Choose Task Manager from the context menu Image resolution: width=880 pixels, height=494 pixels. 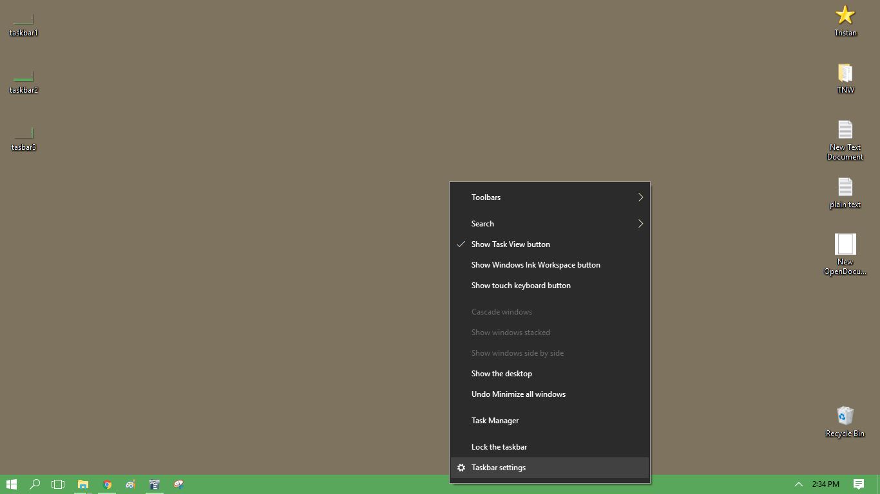(495, 421)
